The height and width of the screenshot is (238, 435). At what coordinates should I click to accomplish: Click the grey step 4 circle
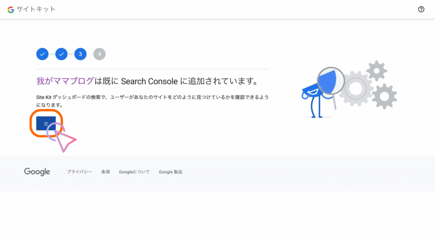coord(99,54)
